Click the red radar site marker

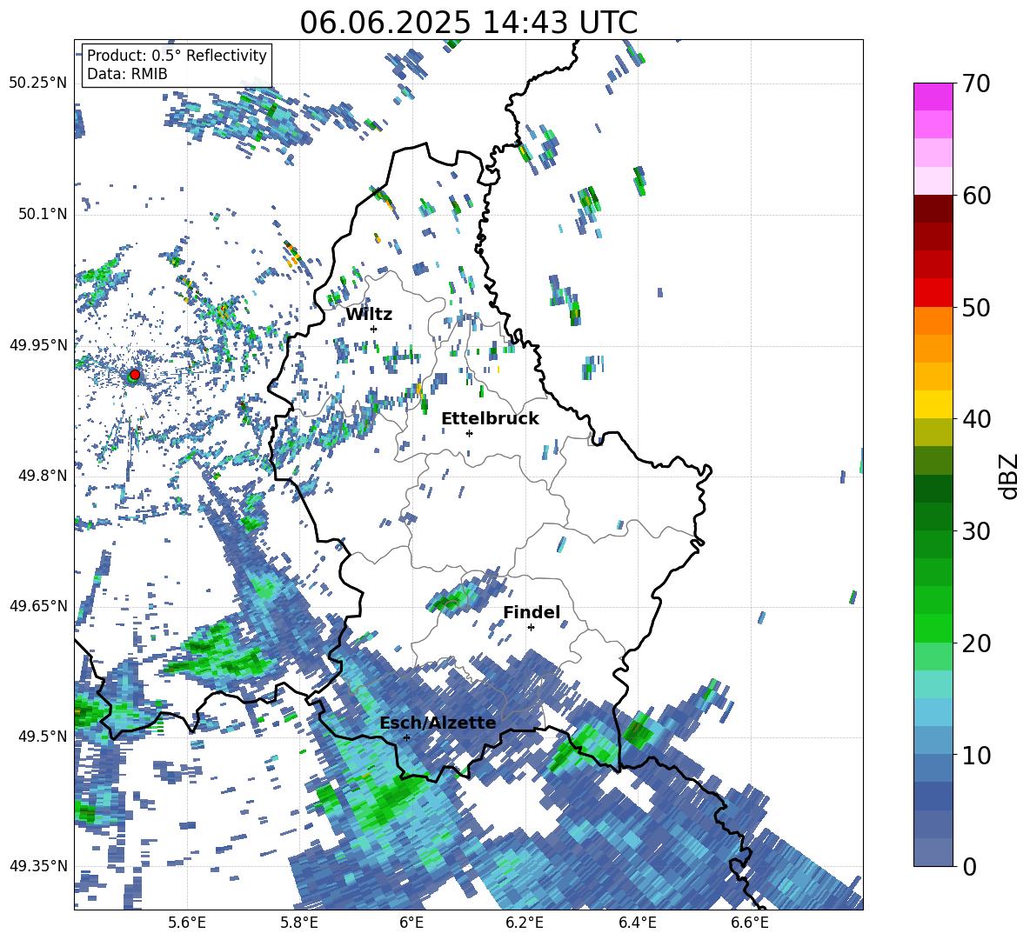(x=135, y=375)
